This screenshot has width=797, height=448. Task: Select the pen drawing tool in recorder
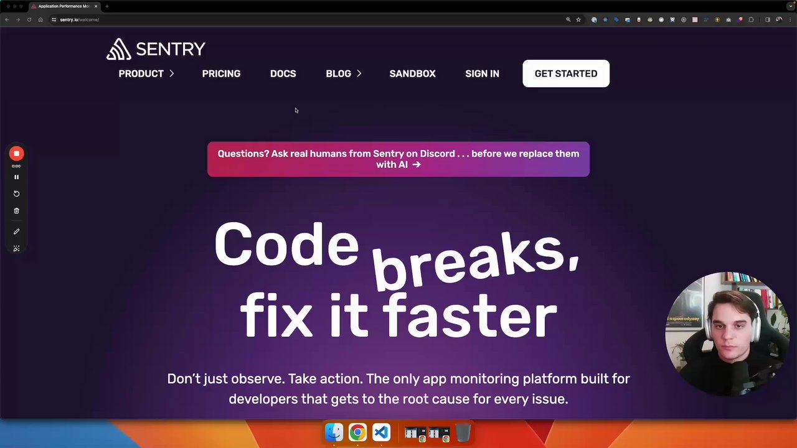pos(16,231)
